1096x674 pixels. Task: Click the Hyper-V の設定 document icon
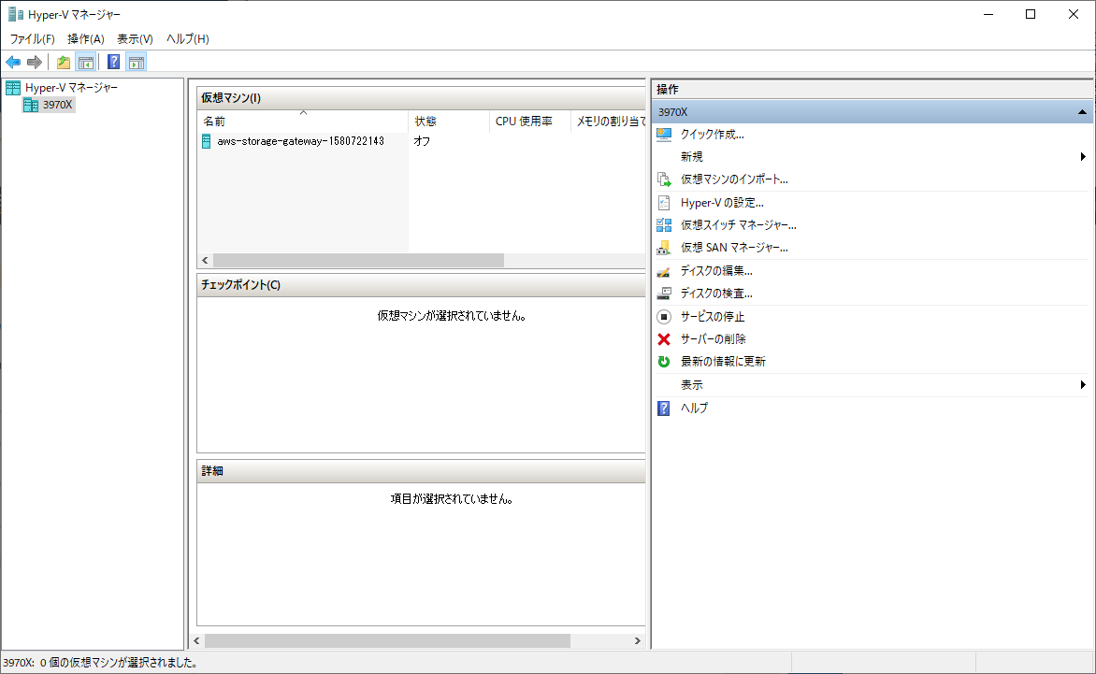tap(664, 203)
